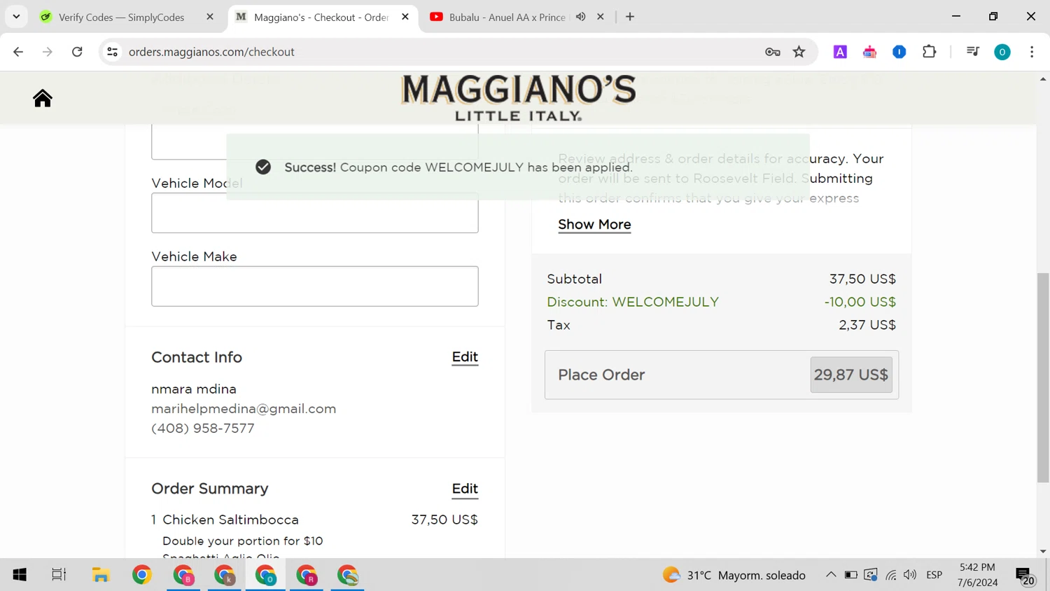The width and height of the screenshot is (1050, 591).
Task: Open site information icon in address bar
Action: 112,52
